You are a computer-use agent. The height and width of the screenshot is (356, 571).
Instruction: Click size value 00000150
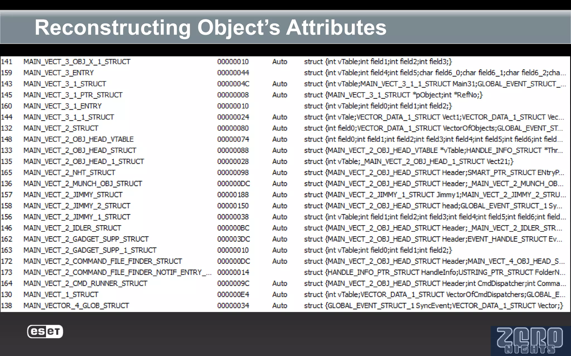[233, 206]
